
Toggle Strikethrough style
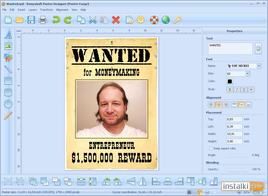[x=251, y=89]
